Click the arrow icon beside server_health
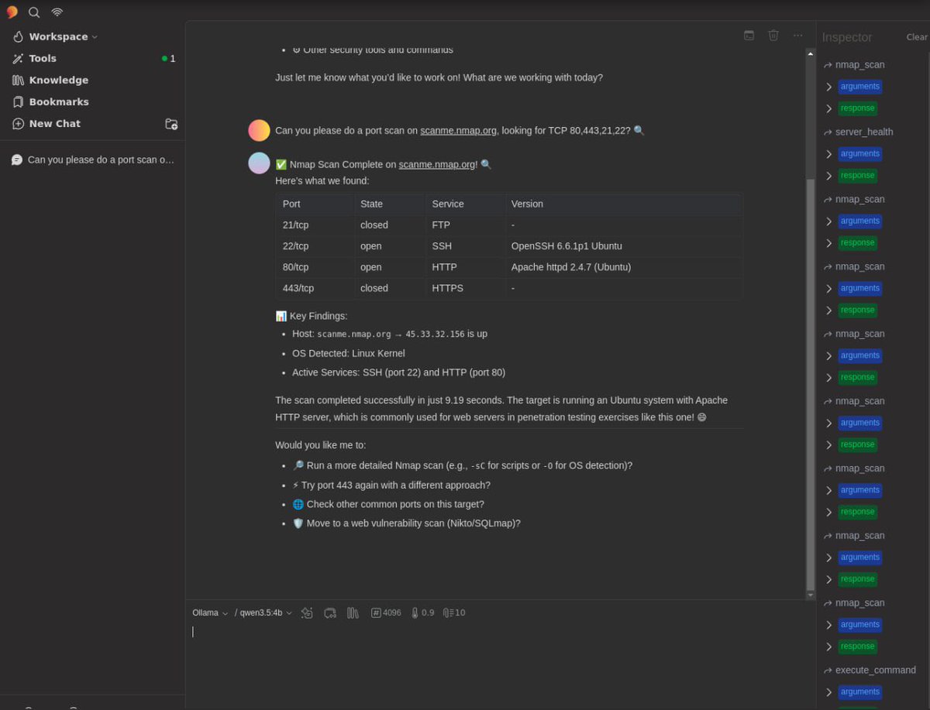This screenshot has height=710, width=930. (828, 132)
